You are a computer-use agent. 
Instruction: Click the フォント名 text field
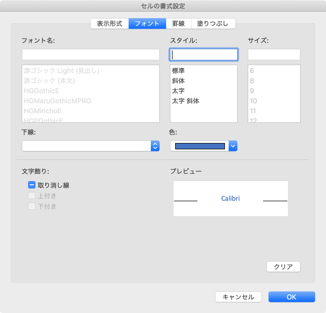pos(90,55)
